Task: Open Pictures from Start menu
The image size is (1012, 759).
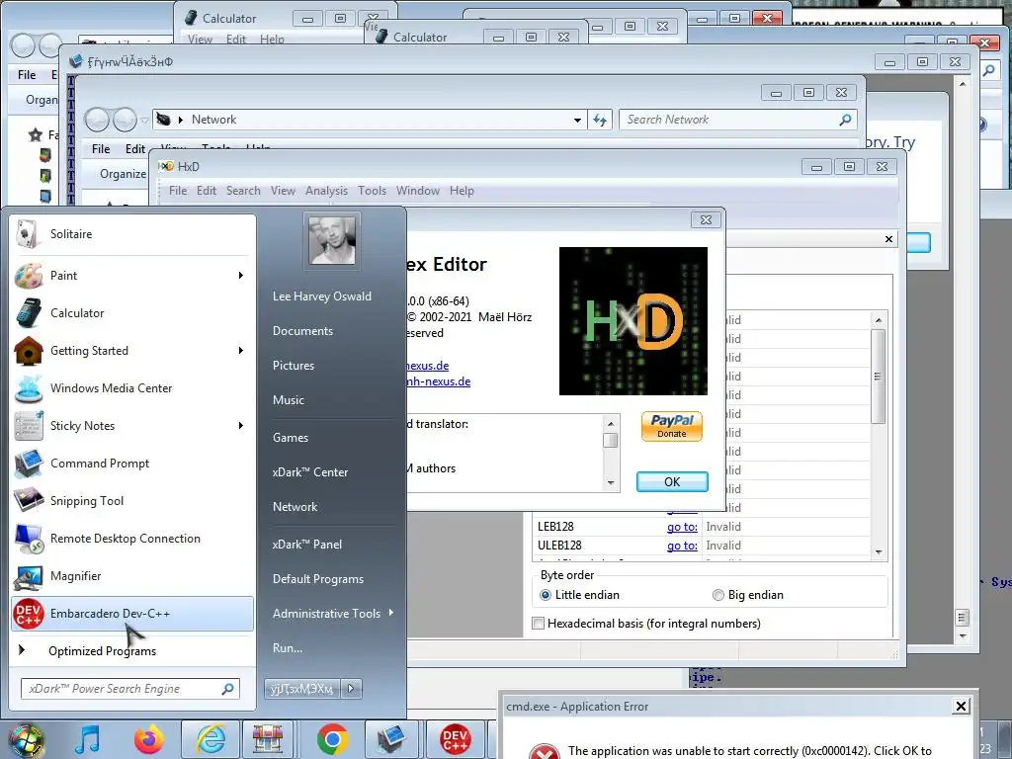Action: pos(293,366)
